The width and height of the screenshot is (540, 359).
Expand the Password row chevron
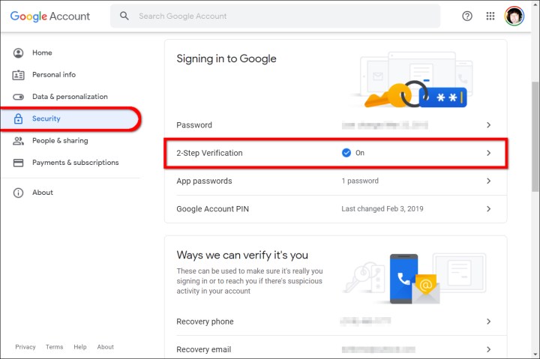pos(488,125)
